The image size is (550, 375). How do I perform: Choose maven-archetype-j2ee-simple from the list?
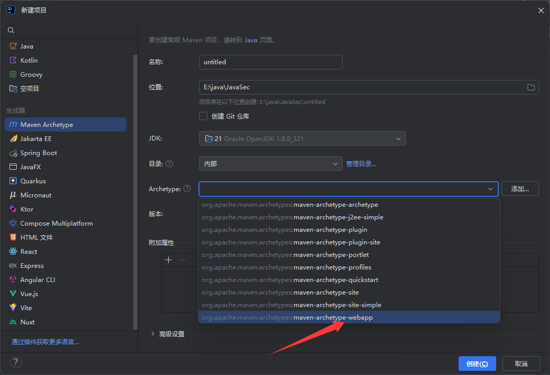tap(349, 217)
